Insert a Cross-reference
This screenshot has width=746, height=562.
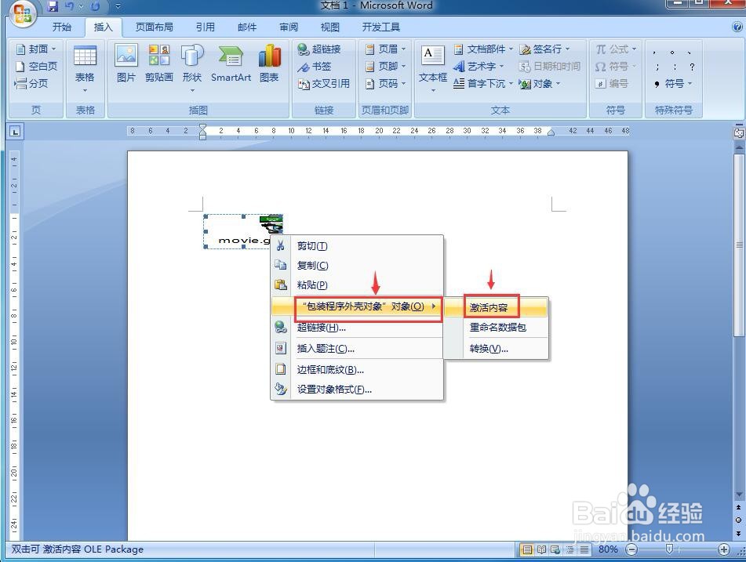pyautogui.click(x=324, y=84)
